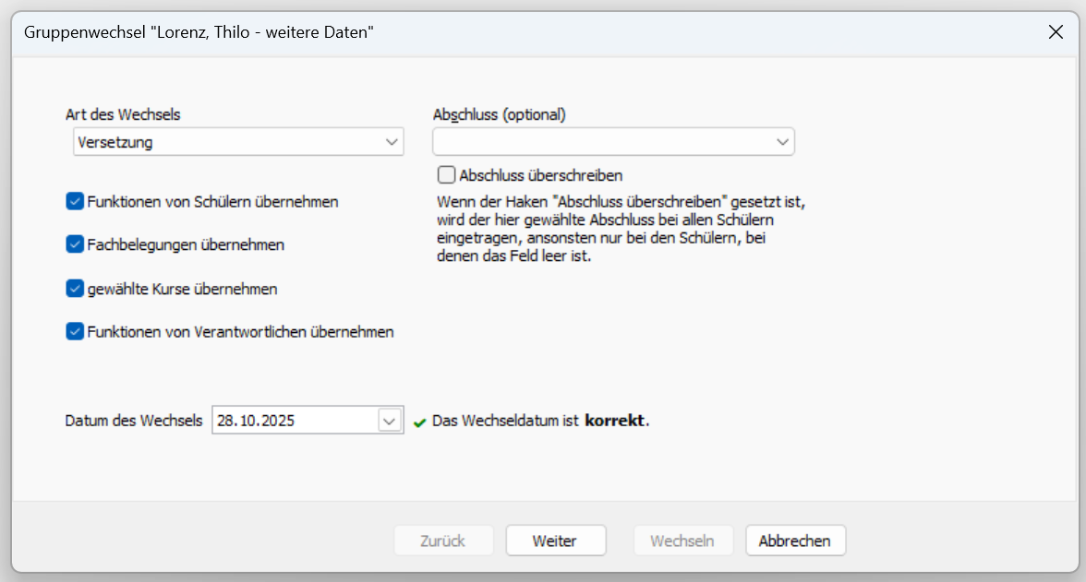The image size is (1086, 582).
Task: Toggle the "Fachbelegungen übernehmen" checkbox
Action: (x=75, y=244)
